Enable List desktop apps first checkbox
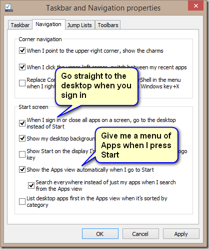Image resolution: width=209 pixels, height=249 pixels. pos(22,201)
